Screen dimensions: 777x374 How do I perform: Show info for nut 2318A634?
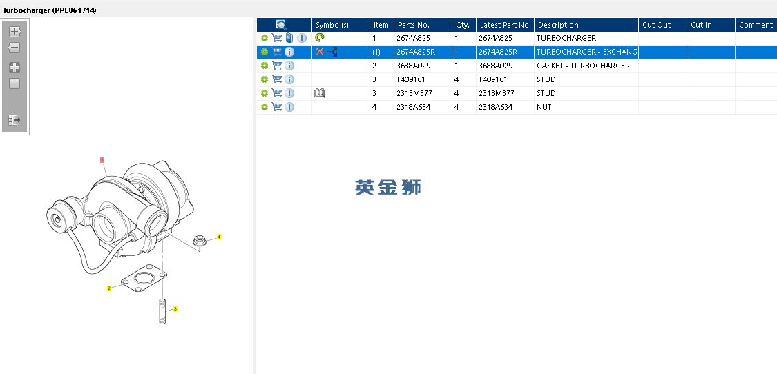[x=289, y=108]
